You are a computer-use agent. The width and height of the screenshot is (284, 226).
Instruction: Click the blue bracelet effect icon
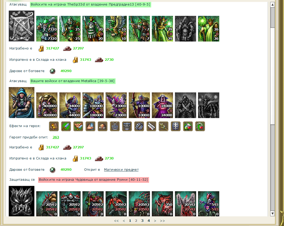click(139, 126)
